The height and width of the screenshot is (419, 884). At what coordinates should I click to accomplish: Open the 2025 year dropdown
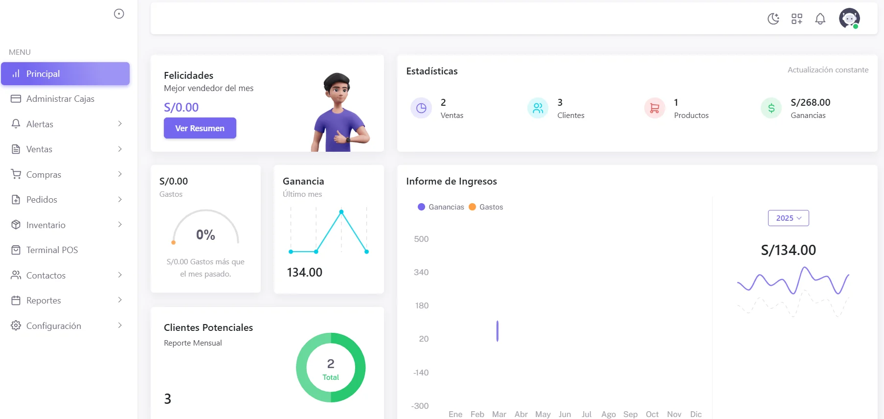pos(789,218)
